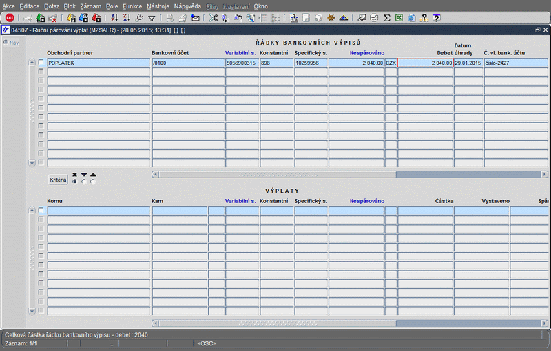This screenshot has width=551, height=351.
Task: Click the Kritéria button
Action: point(58,180)
